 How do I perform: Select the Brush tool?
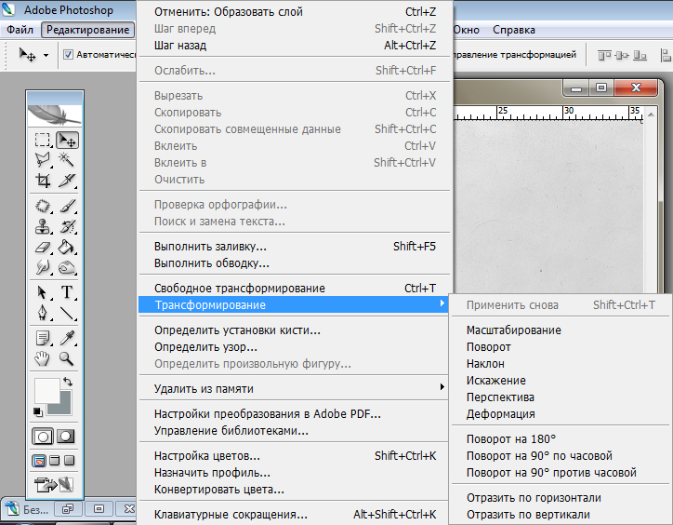[x=67, y=206]
